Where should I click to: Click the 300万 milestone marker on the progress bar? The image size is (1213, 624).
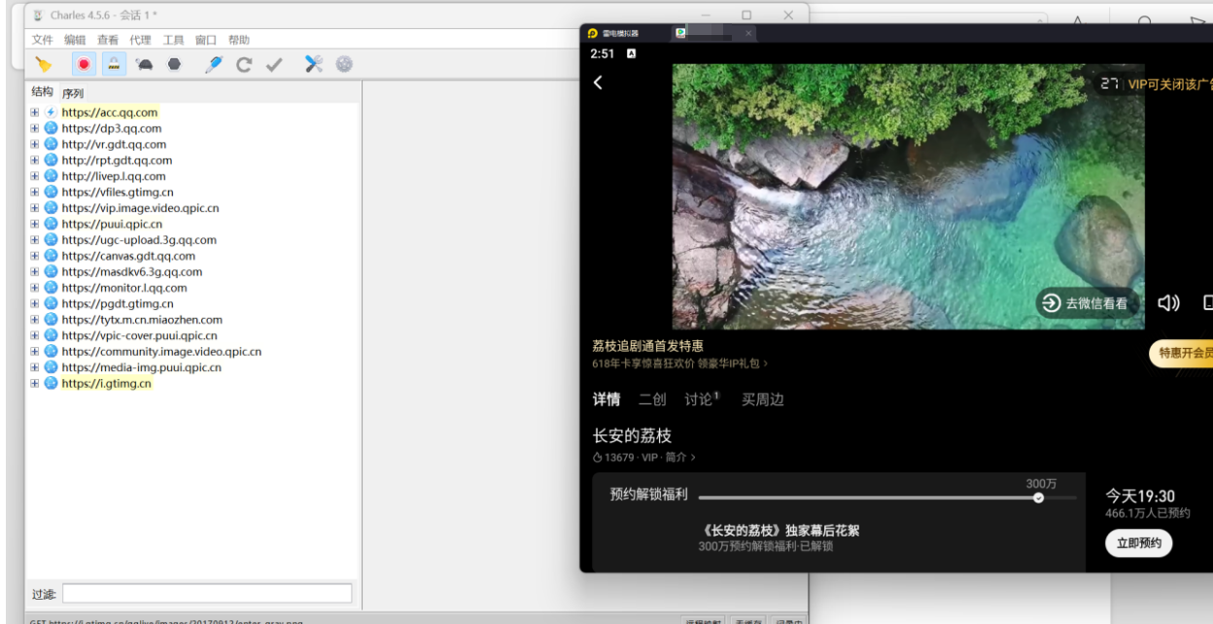click(x=1038, y=497)
